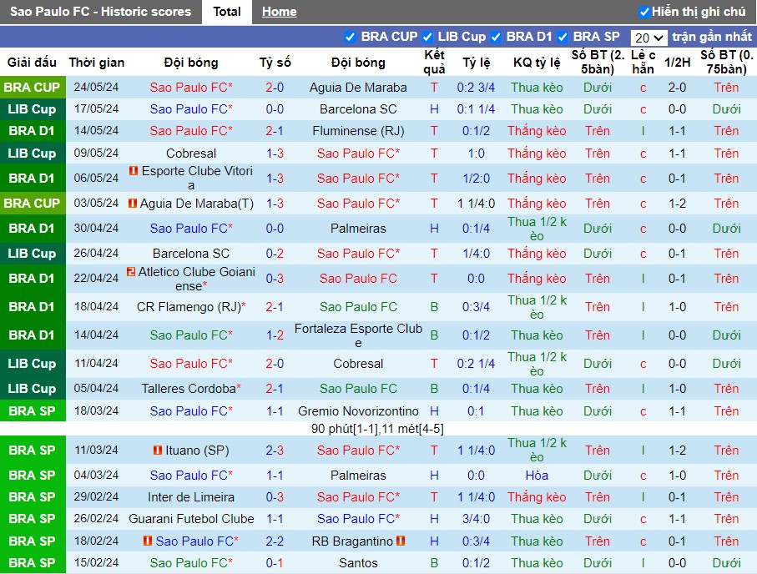Click B result on Talleres Cordoba row

pos(434,389)
